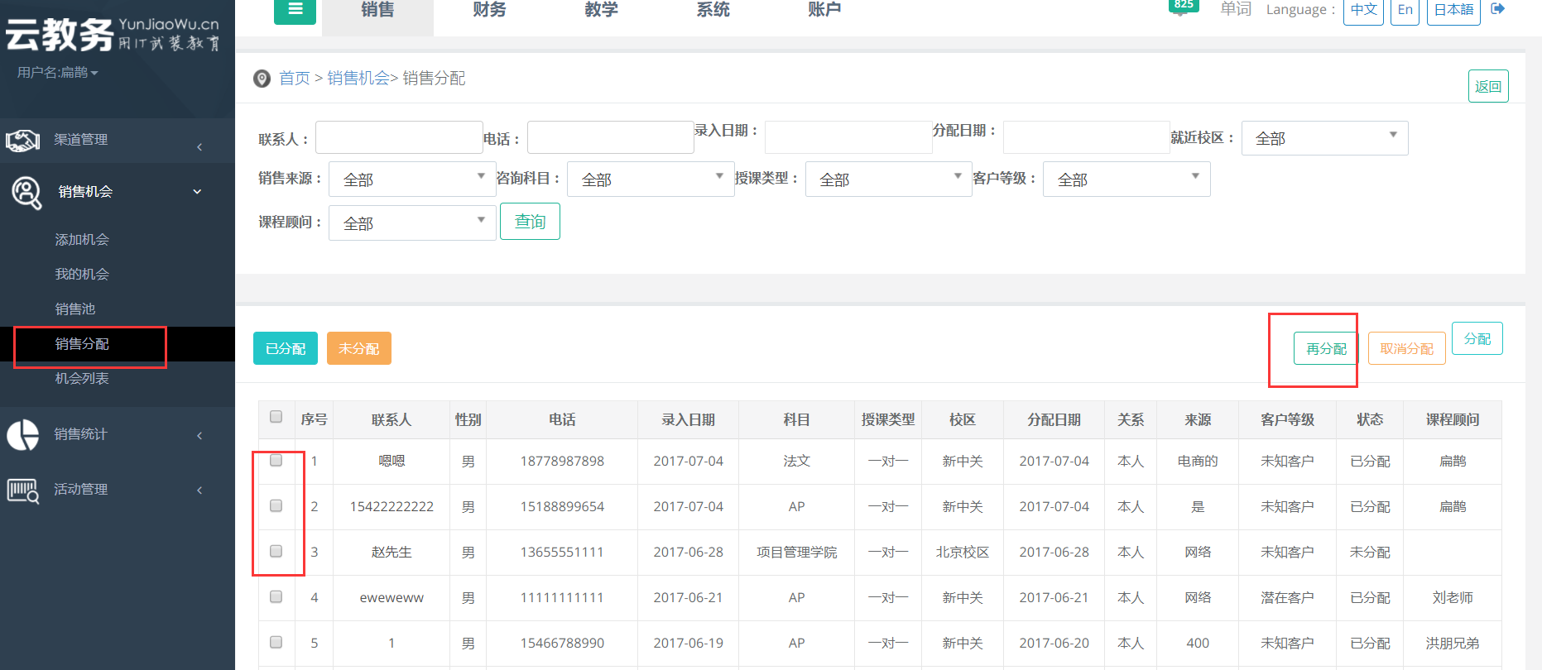The width and height of the screenshot is (1542, 670).
Task: Click the 825 notification badge icon
Action: (x=1183, y=7)
